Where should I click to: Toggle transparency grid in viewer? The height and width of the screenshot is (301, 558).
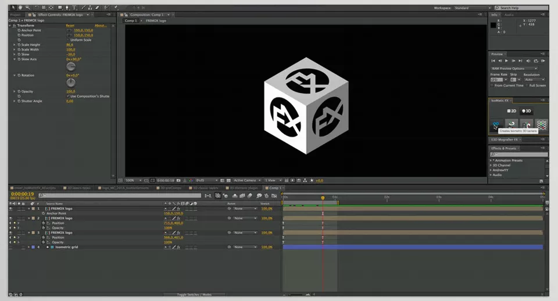[229, 180]
